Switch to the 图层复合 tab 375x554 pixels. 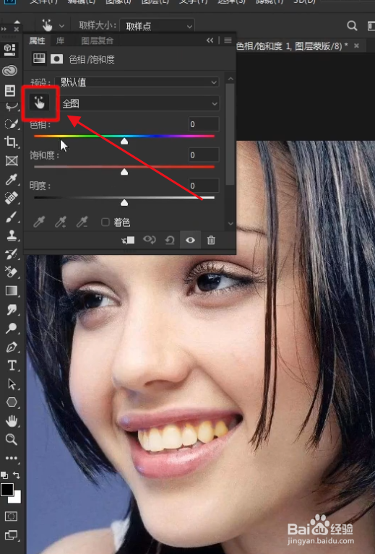coord(98,40)
